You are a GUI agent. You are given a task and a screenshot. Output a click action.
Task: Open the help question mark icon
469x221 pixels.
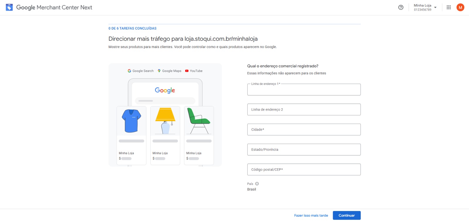401,8
